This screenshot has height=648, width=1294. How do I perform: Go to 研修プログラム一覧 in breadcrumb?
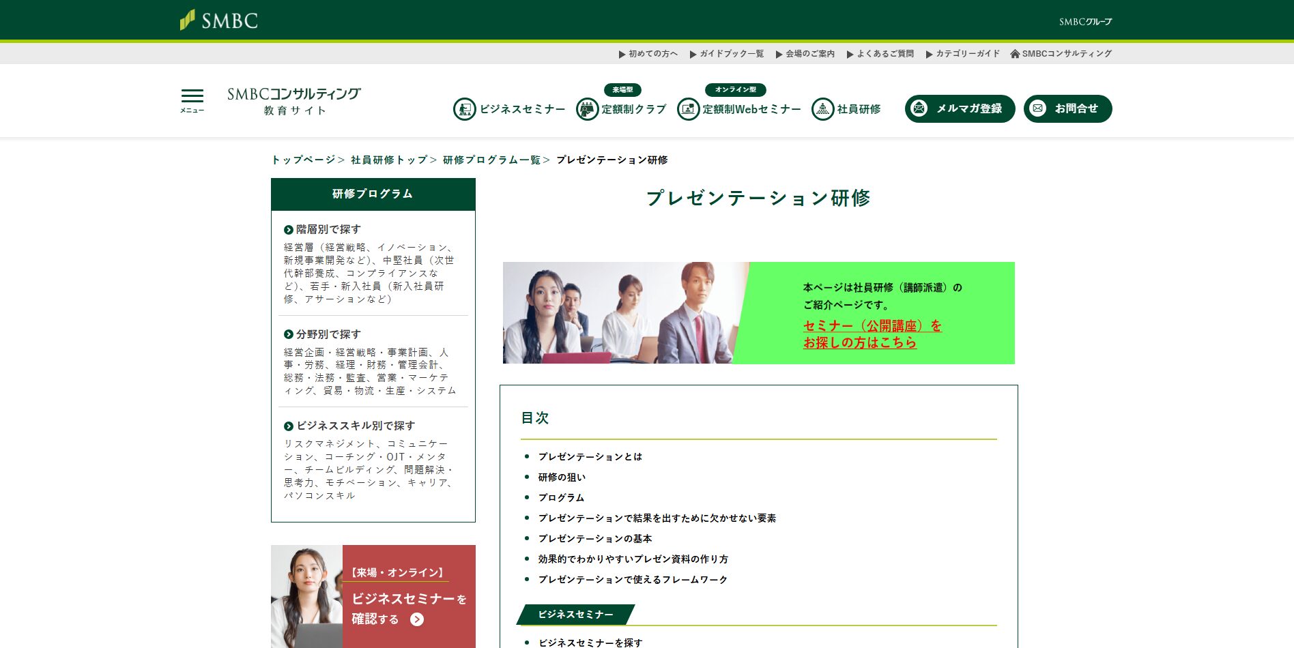click(491, 160)
